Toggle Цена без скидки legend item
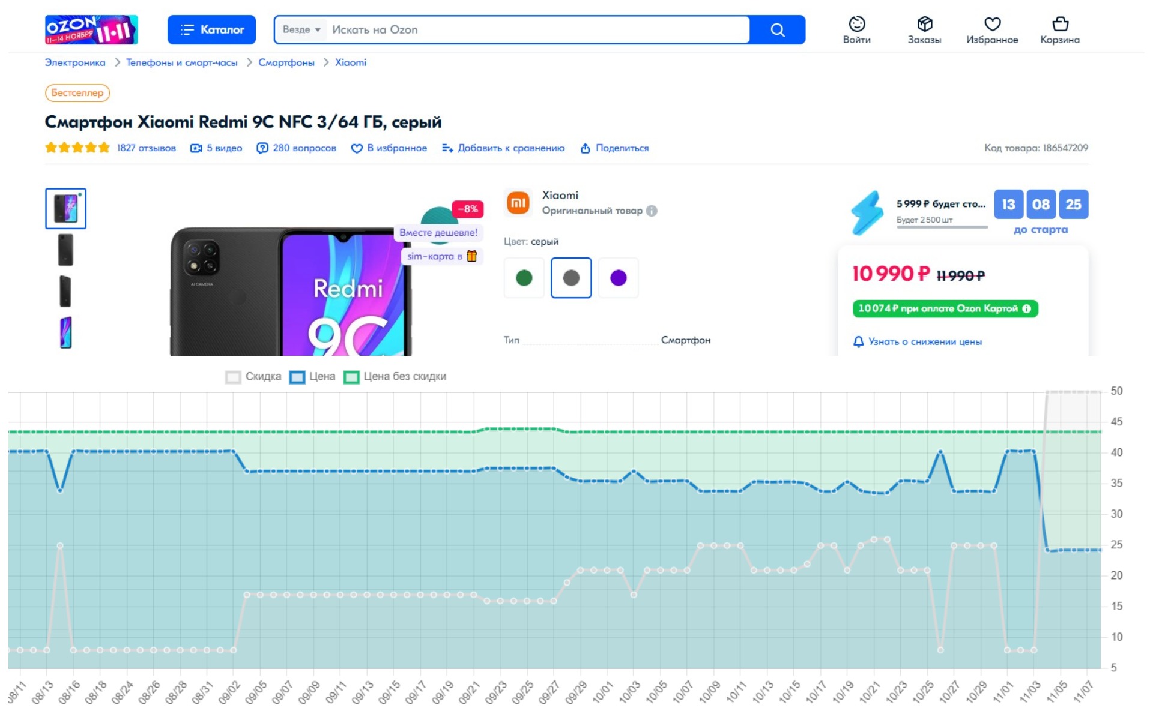The image size is (1153, 720). 395,377
